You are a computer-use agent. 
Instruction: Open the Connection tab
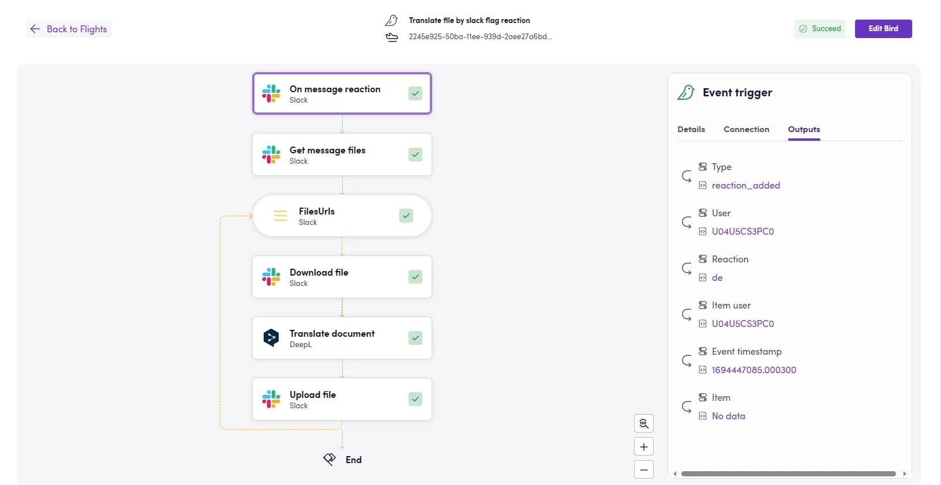point(747,129)
